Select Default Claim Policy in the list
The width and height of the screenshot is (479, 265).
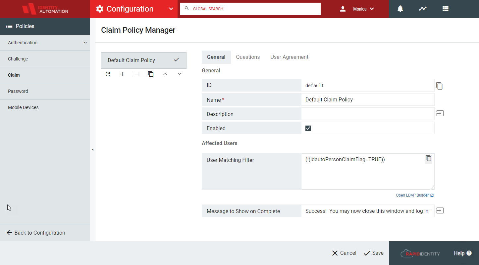click(143, 60)
